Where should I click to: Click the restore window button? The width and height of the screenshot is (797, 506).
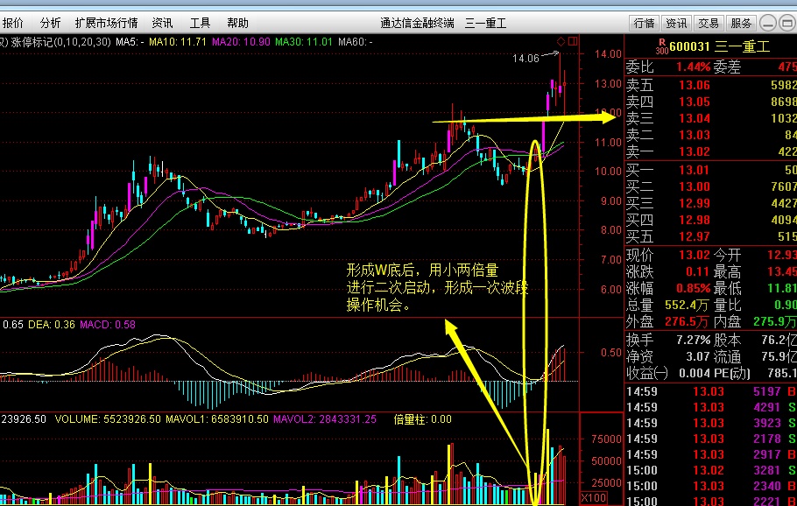pyautogui.click(x=787, y=23)
